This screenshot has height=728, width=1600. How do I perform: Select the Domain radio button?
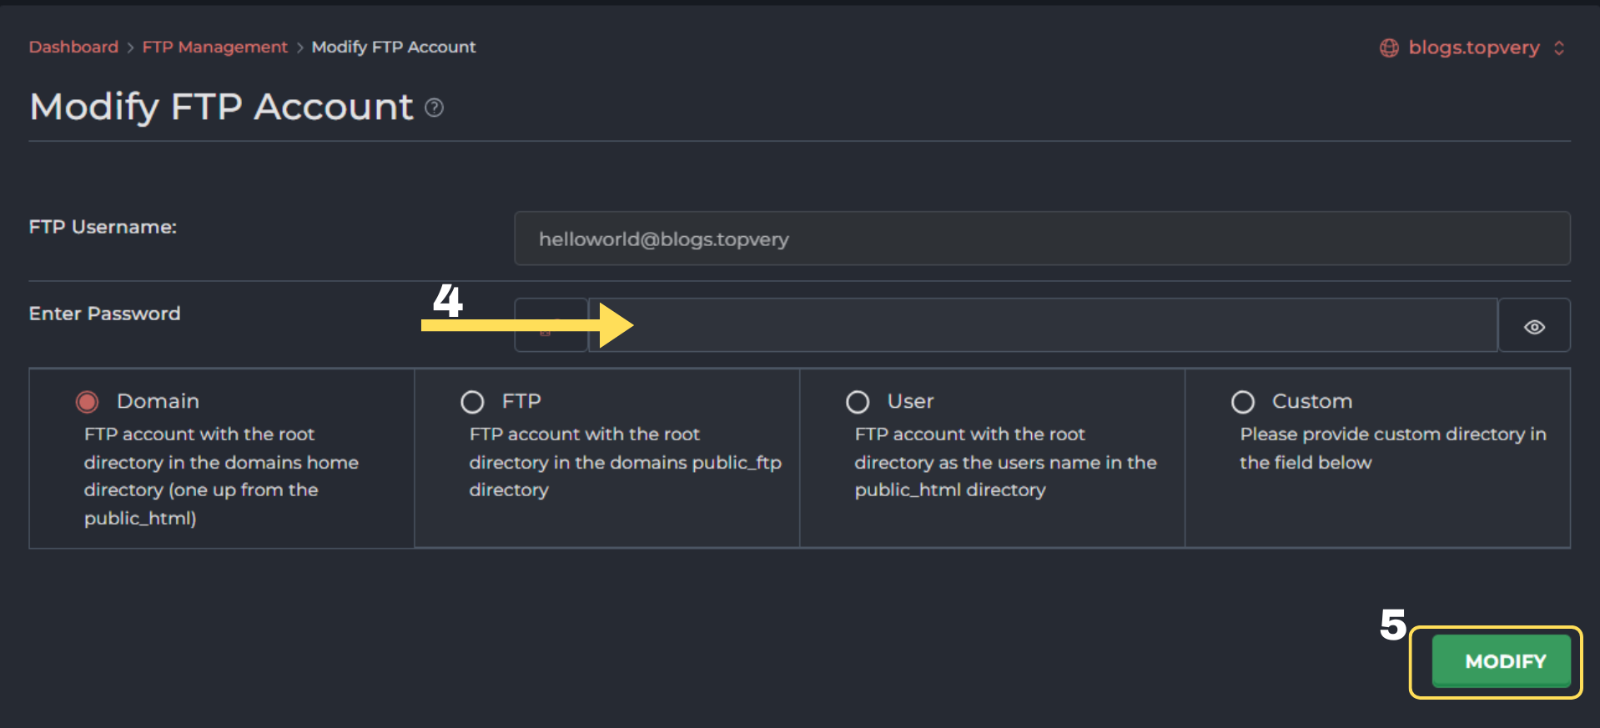(x=88, y=402)
